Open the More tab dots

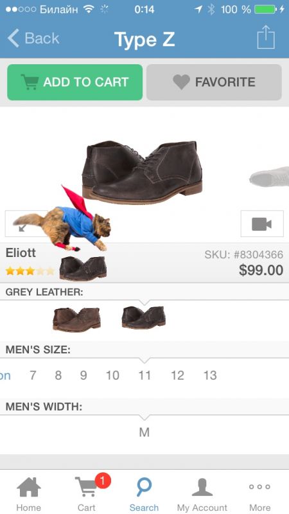259,493
